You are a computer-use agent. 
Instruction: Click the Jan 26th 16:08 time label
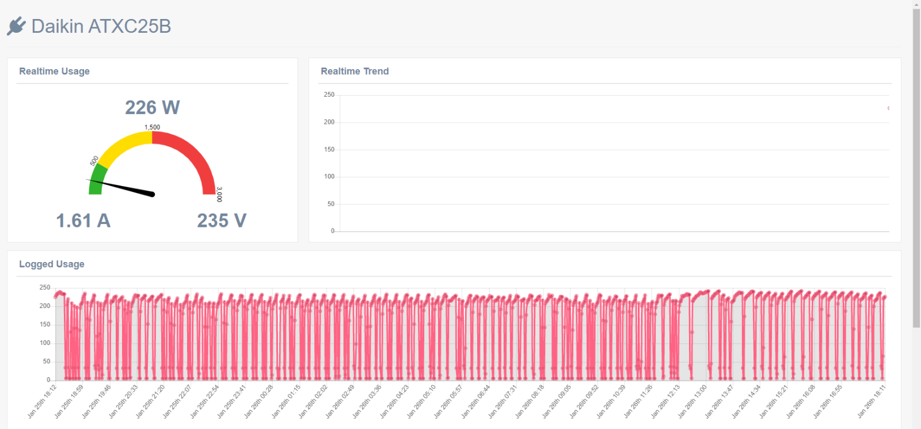pos(801,401)
